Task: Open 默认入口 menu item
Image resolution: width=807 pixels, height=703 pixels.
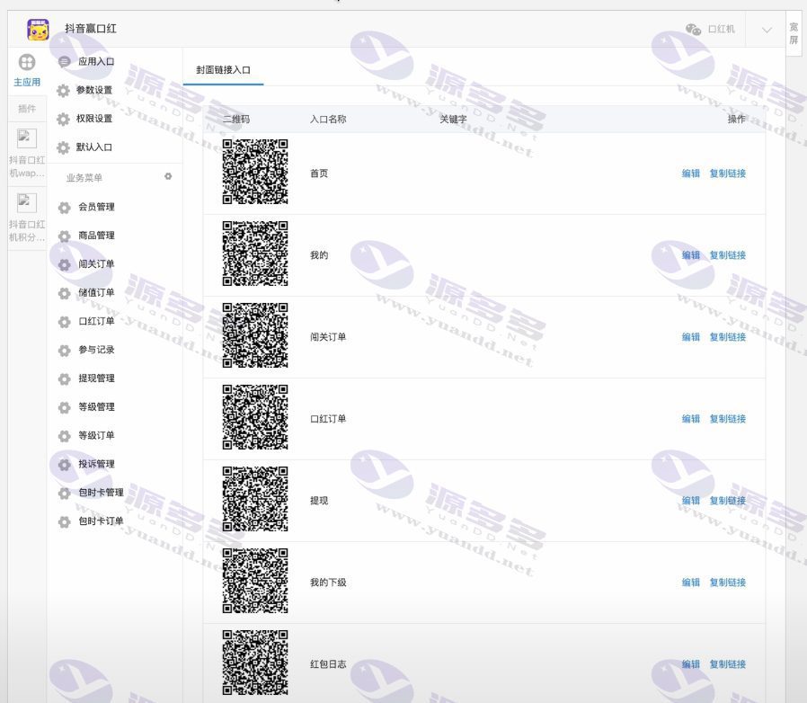Action: pyautogui.click(x=94, y=147)
